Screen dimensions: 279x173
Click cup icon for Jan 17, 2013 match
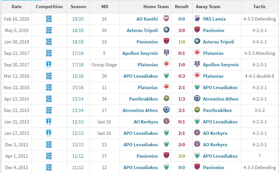(49, 133)
